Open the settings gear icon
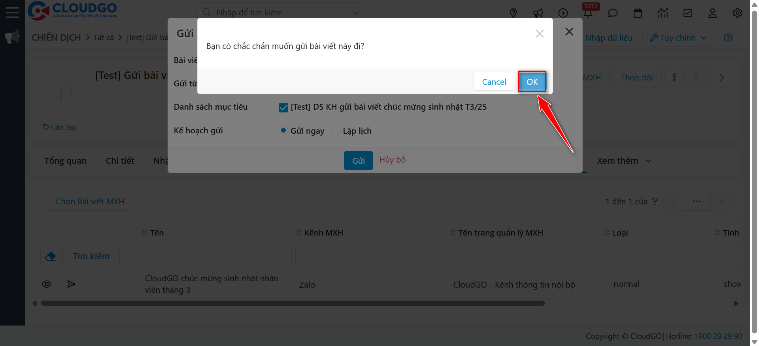The width and height of the screenshot is (759, 346). pyautogui.click(x=737, y=13)
